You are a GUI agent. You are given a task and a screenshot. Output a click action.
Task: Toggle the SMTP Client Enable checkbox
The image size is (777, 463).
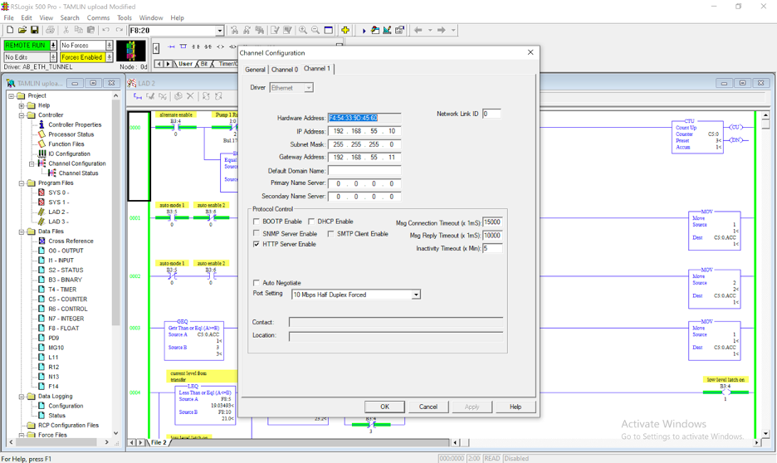click(330, 234)
